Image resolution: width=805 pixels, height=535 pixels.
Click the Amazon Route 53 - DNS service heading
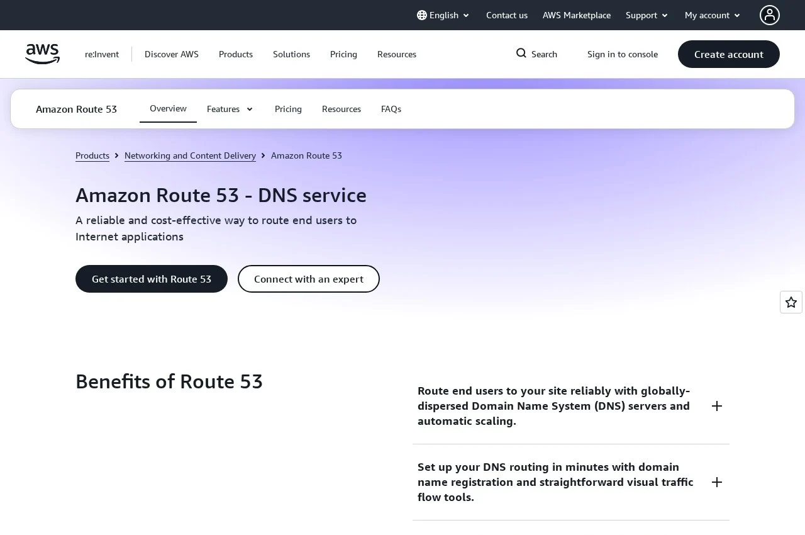(221, 195)
